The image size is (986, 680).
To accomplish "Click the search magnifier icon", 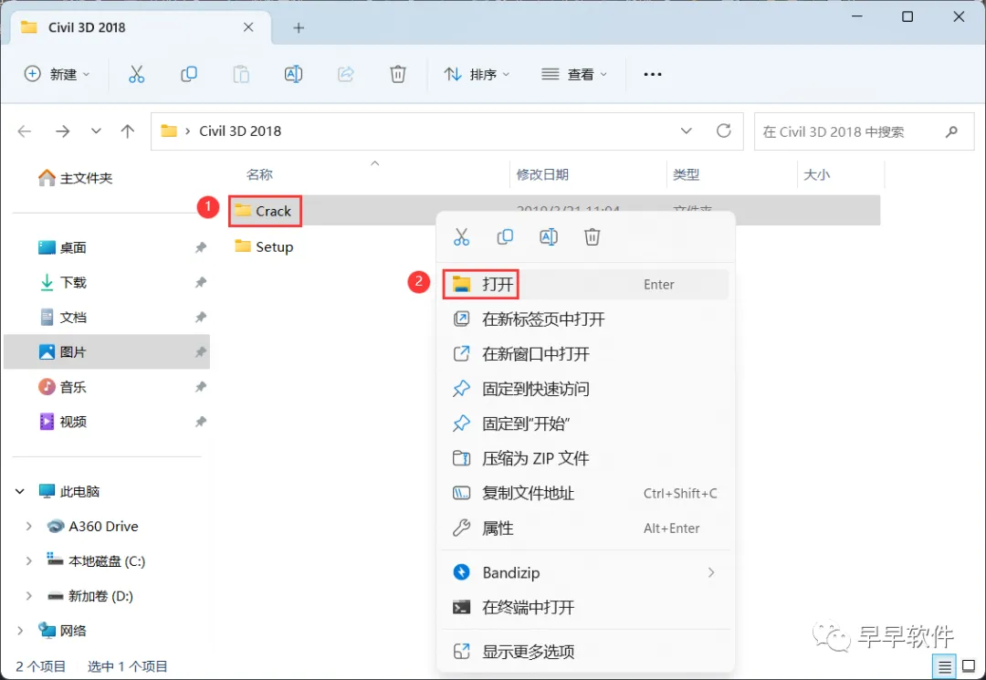I will 951,131.
